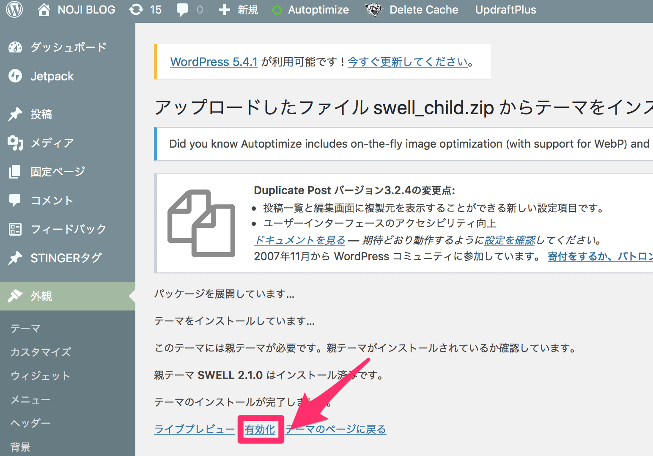Click the 親テーマ SWELL 2.1.0 status line

269,375
